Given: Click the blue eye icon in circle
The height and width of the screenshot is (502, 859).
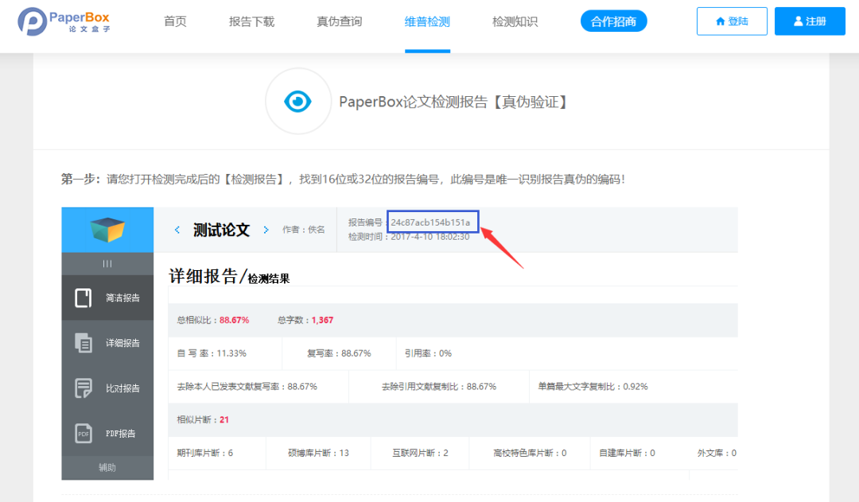Looking at the screenshot, I should [x=298, y=101].
